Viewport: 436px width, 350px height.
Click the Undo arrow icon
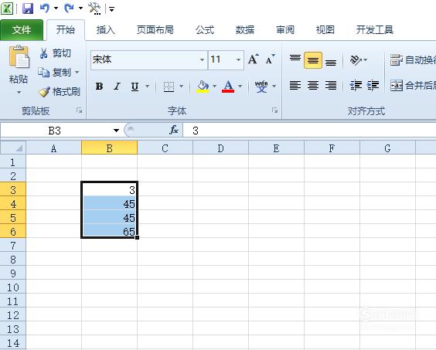(45, 8)
